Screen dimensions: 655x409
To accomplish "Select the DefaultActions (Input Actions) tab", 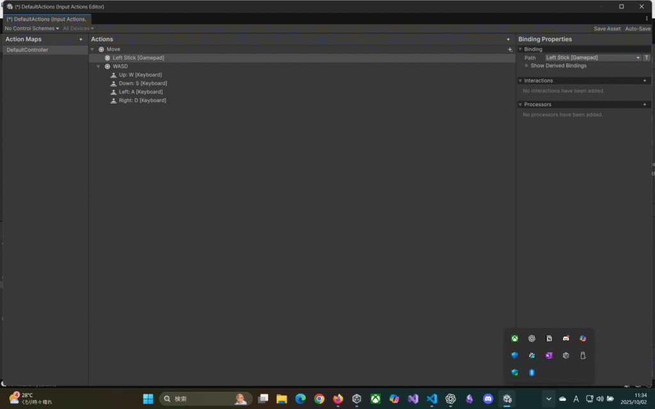I will (47, 19).
